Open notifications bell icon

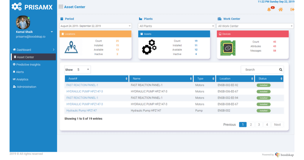coord(269,9)
